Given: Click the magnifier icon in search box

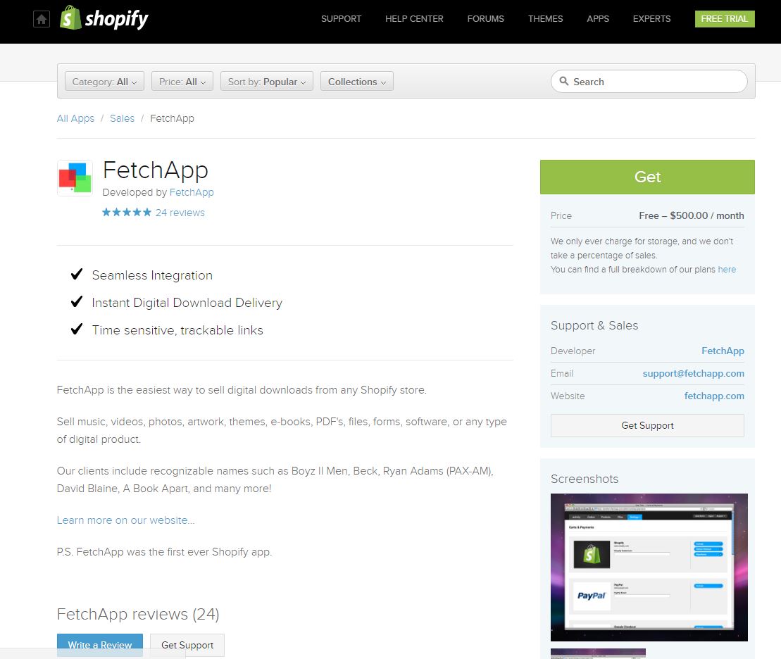Looking at the screenshot, I should (564, 81).
